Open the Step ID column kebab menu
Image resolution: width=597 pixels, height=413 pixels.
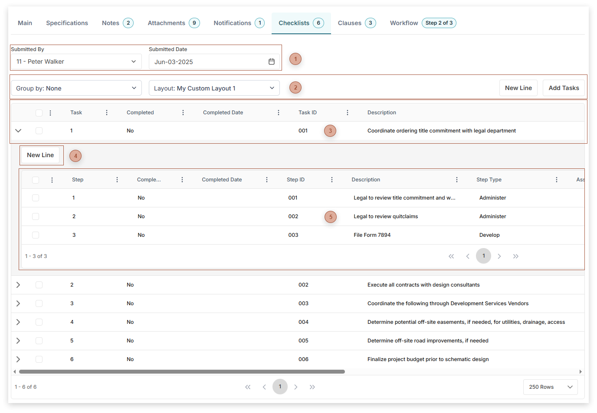(x=331, y=179)
